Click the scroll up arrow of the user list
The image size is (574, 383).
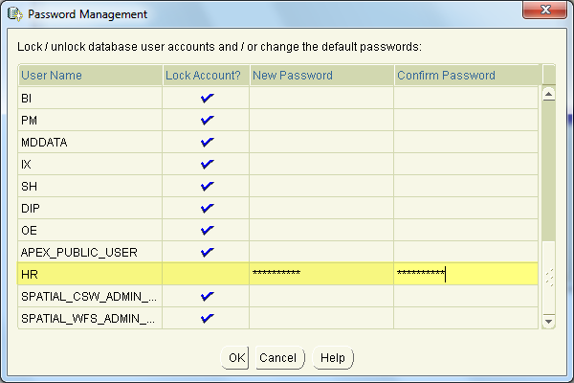coord(548,94)
